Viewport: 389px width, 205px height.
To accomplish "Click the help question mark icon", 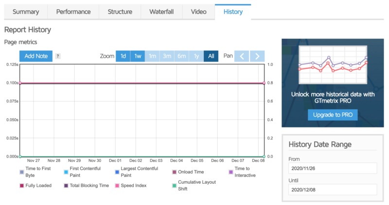I will (58, 56).
